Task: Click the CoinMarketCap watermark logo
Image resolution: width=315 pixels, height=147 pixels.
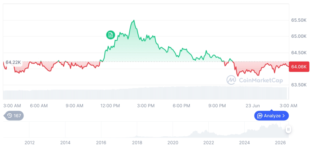Action: [x=231, y=80]
